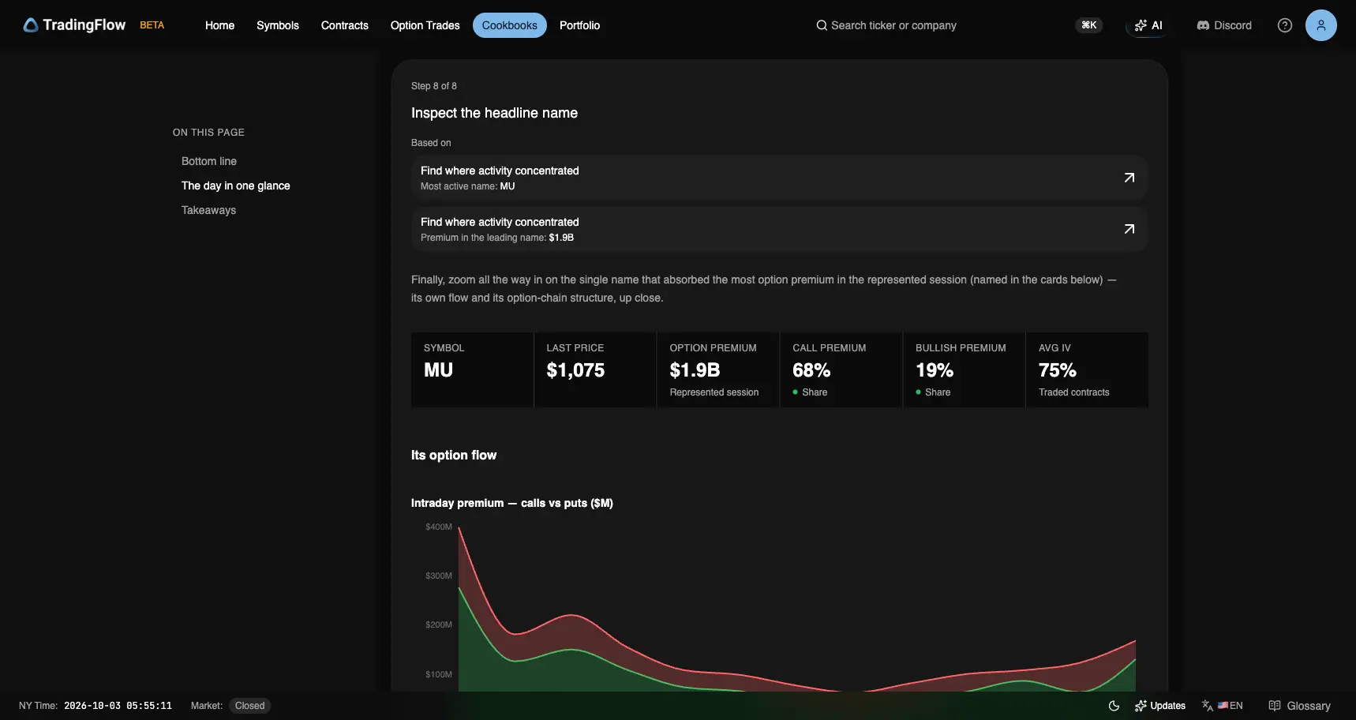Viewport: 1356px width, 720px height.
Task: Open the Discord link
Action: click(x=1224, y=25)
